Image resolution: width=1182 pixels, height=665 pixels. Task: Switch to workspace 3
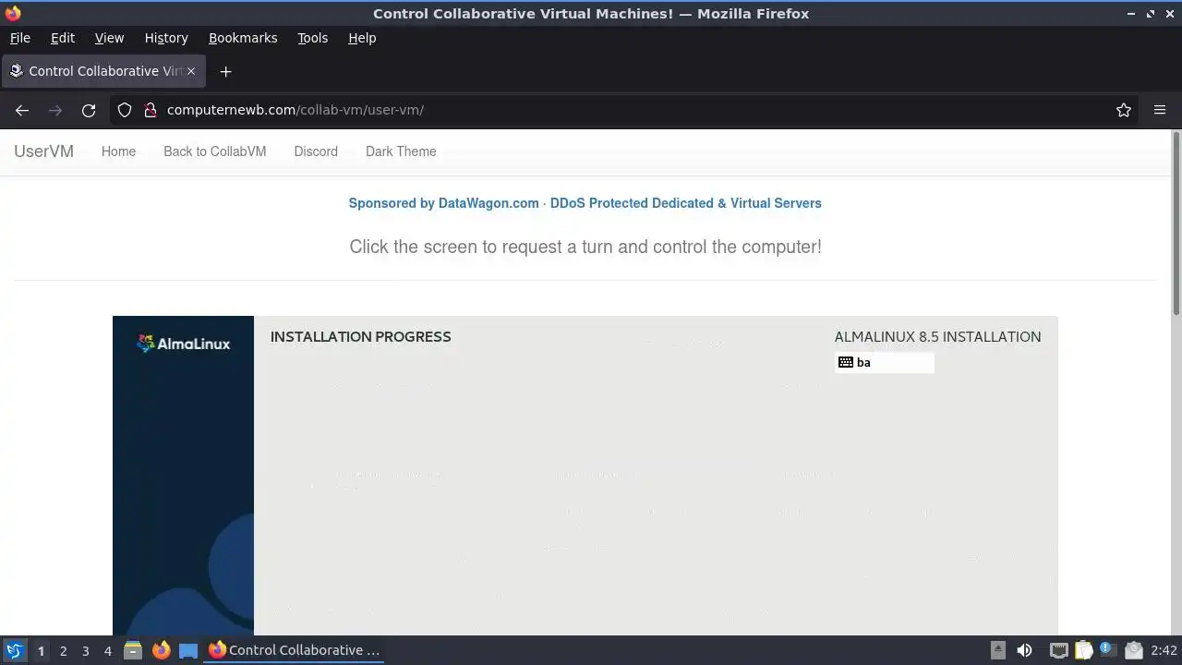tap(85, 650)
